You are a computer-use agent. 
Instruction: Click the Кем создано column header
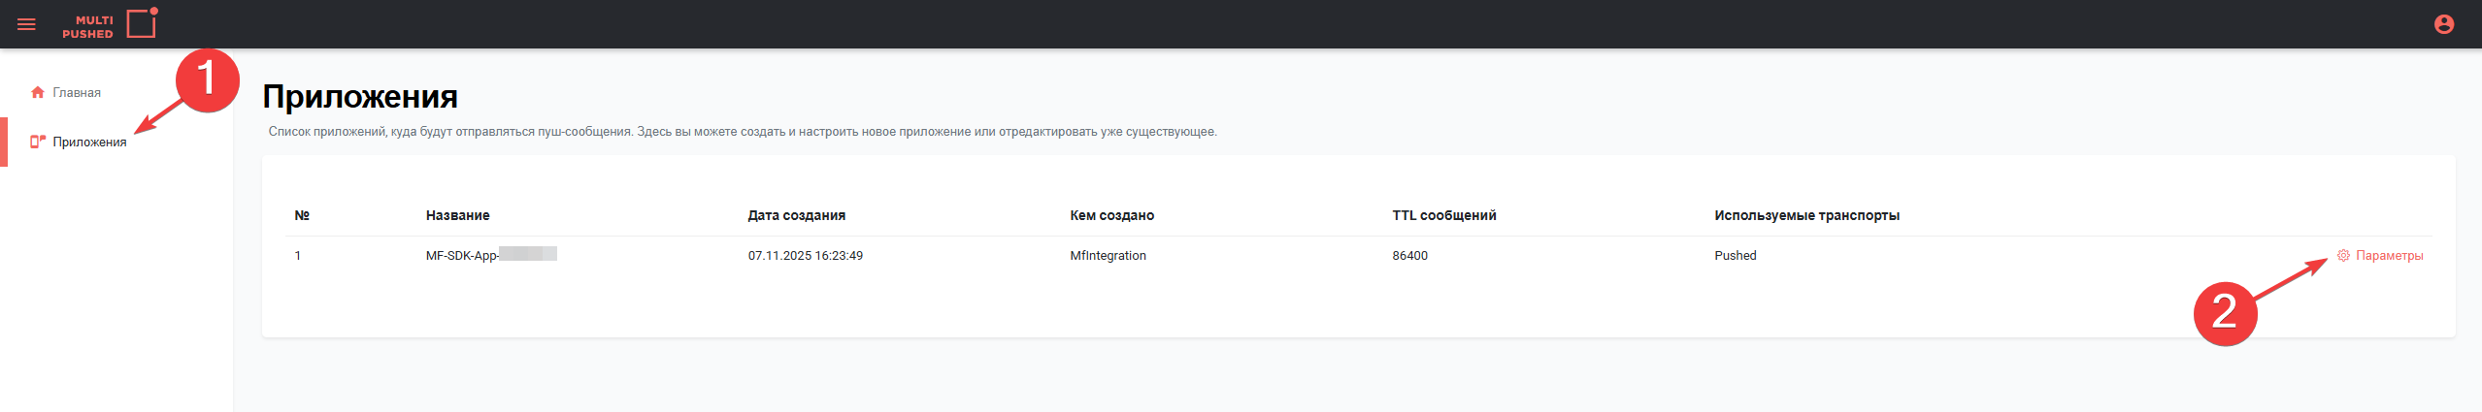[1111, 215]
